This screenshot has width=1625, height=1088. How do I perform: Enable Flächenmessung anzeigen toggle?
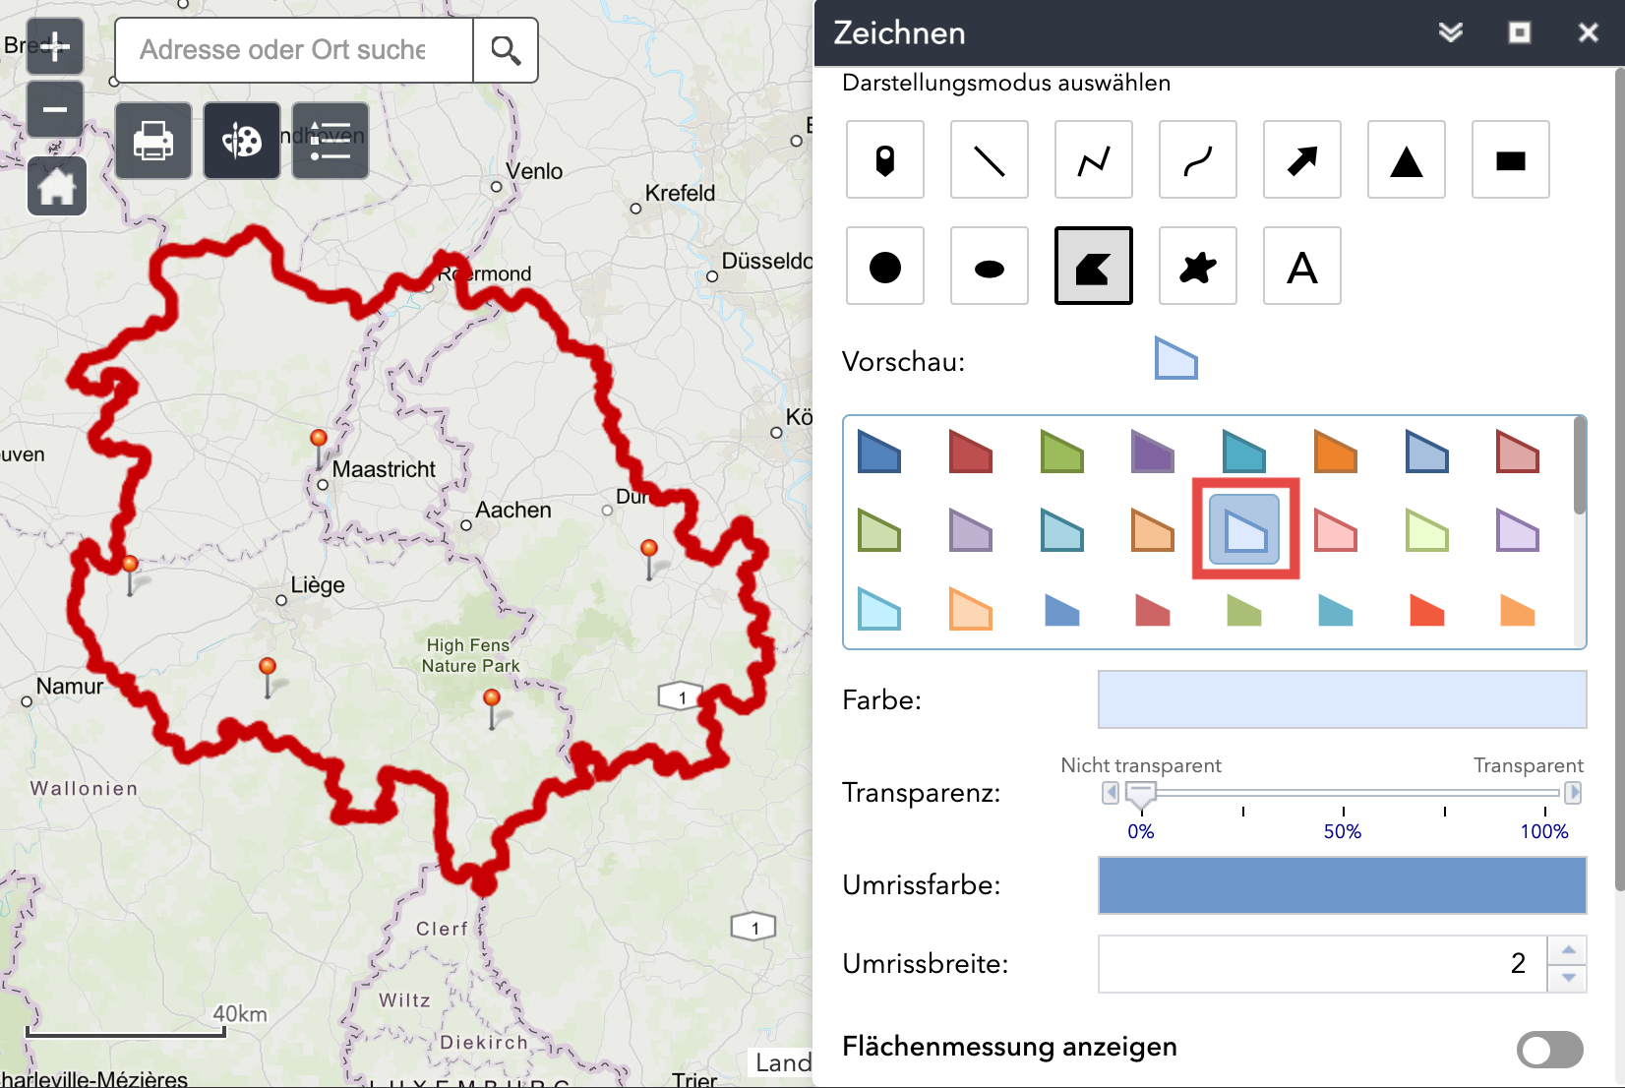pyautogui.click(x=1549, y=1049)
